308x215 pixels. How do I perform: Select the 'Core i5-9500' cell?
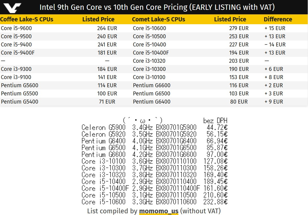coord(16,37)
